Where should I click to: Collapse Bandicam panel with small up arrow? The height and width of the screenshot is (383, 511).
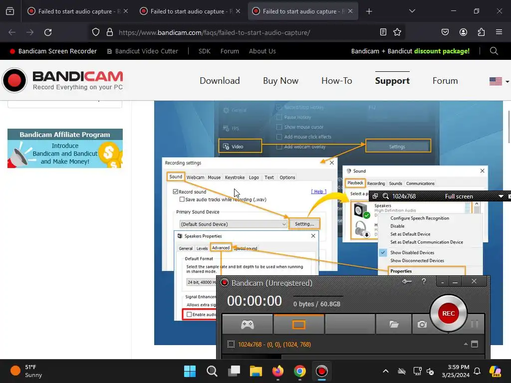pyautogui.click(x=466, y=344)
